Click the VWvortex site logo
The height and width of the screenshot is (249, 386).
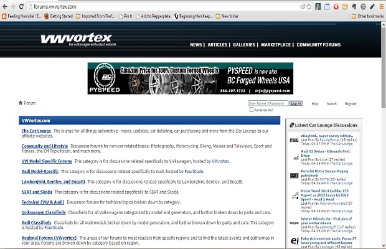coord(78,39)
